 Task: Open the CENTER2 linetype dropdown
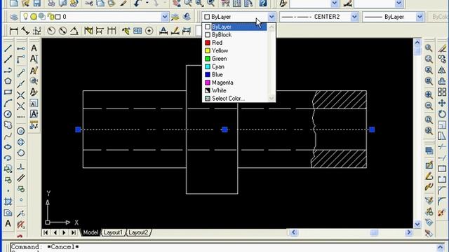pyautogui.click(x=354, y=17)
